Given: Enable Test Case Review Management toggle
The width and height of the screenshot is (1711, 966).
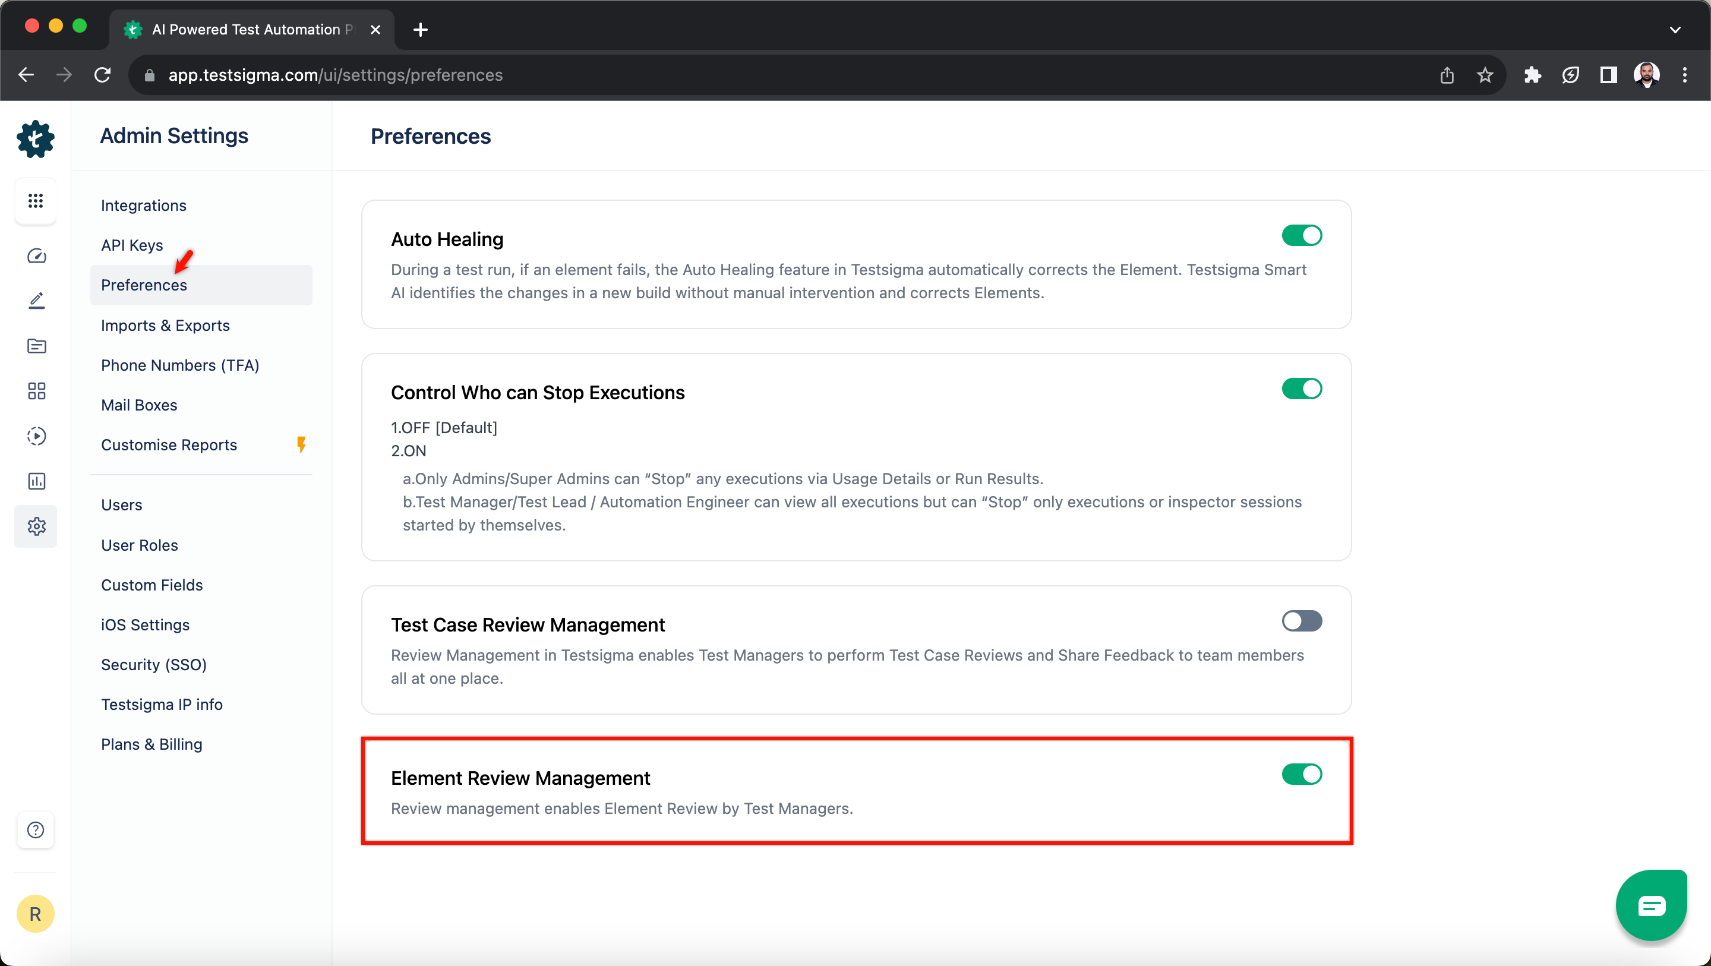Looking at the screenshot, I should tap(1301, 620).
